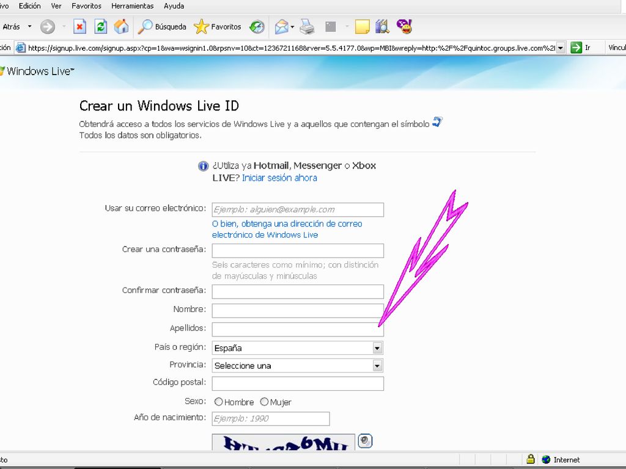The image size is (626, 469).
Task: Click the obtenga una dirección de correo link
Action: (287, 230)
